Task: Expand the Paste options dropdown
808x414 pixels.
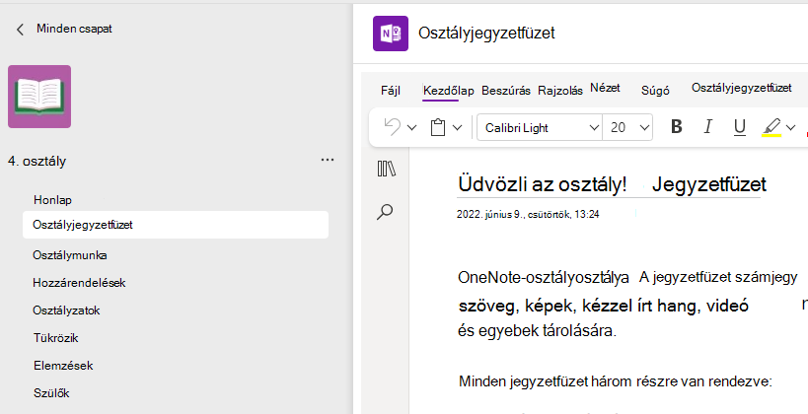Action: [457, 127]
